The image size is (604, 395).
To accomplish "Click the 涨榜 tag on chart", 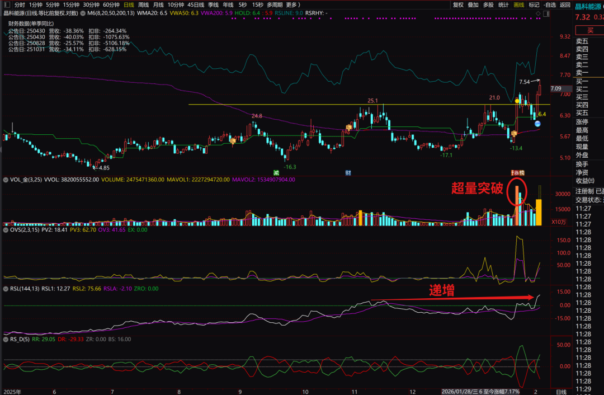I will point(518,173).
